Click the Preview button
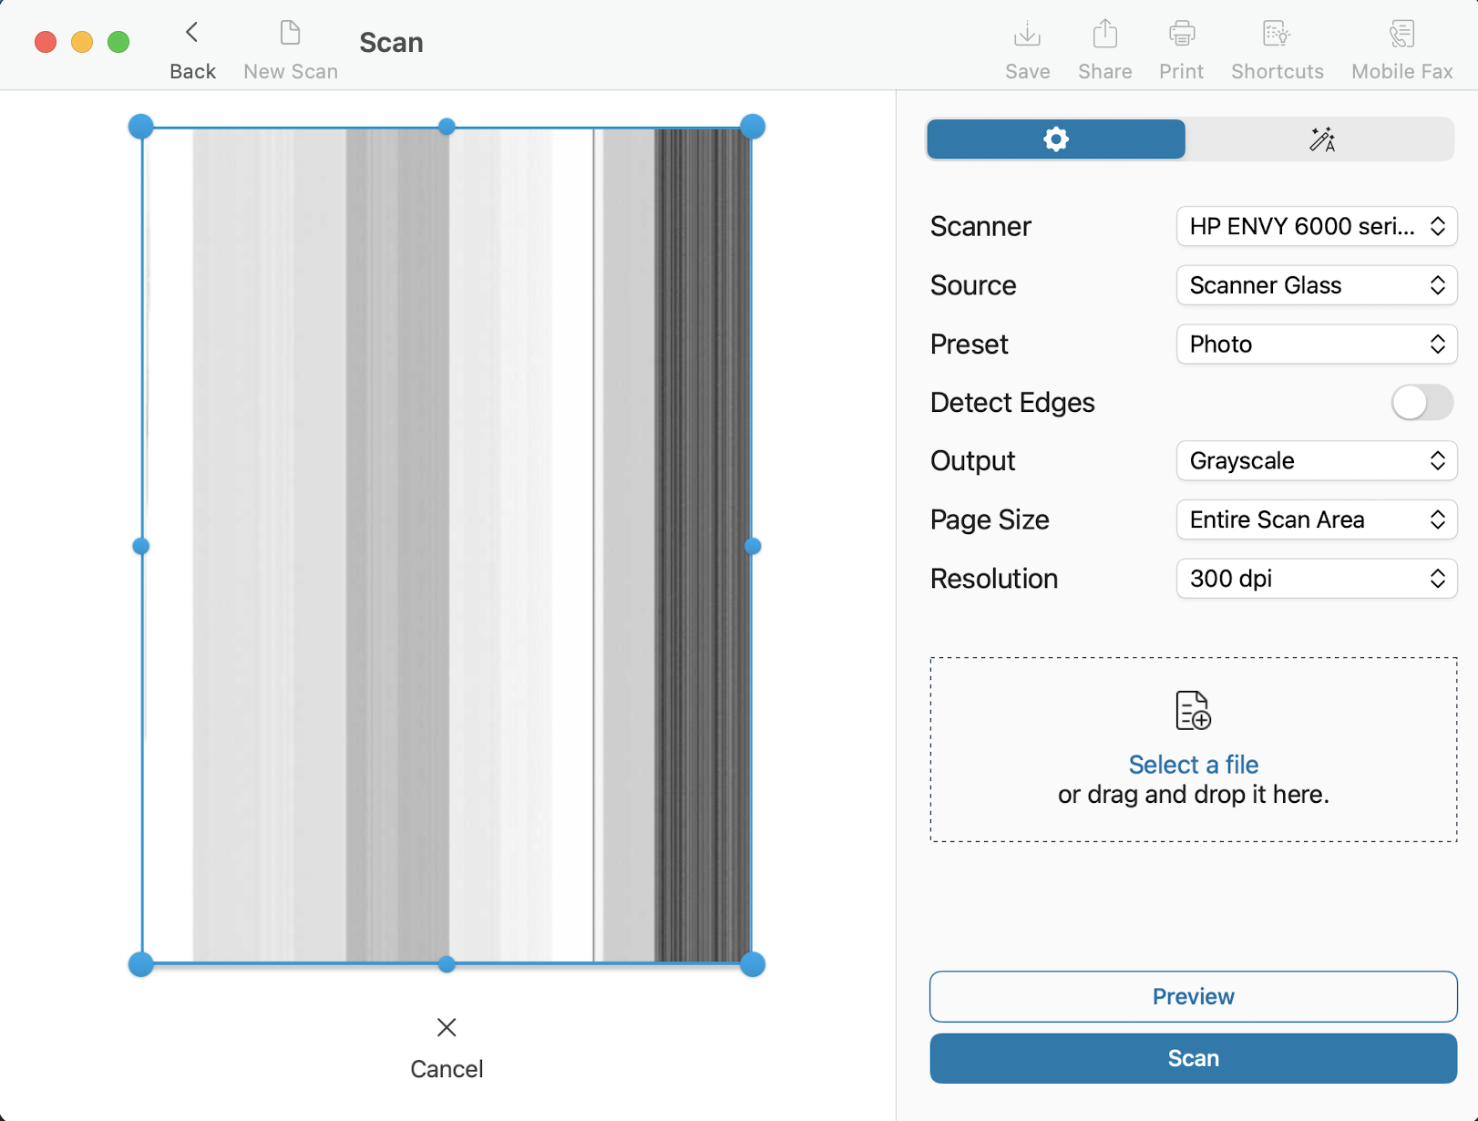1478x1121 pixels. pos(1193,996)
